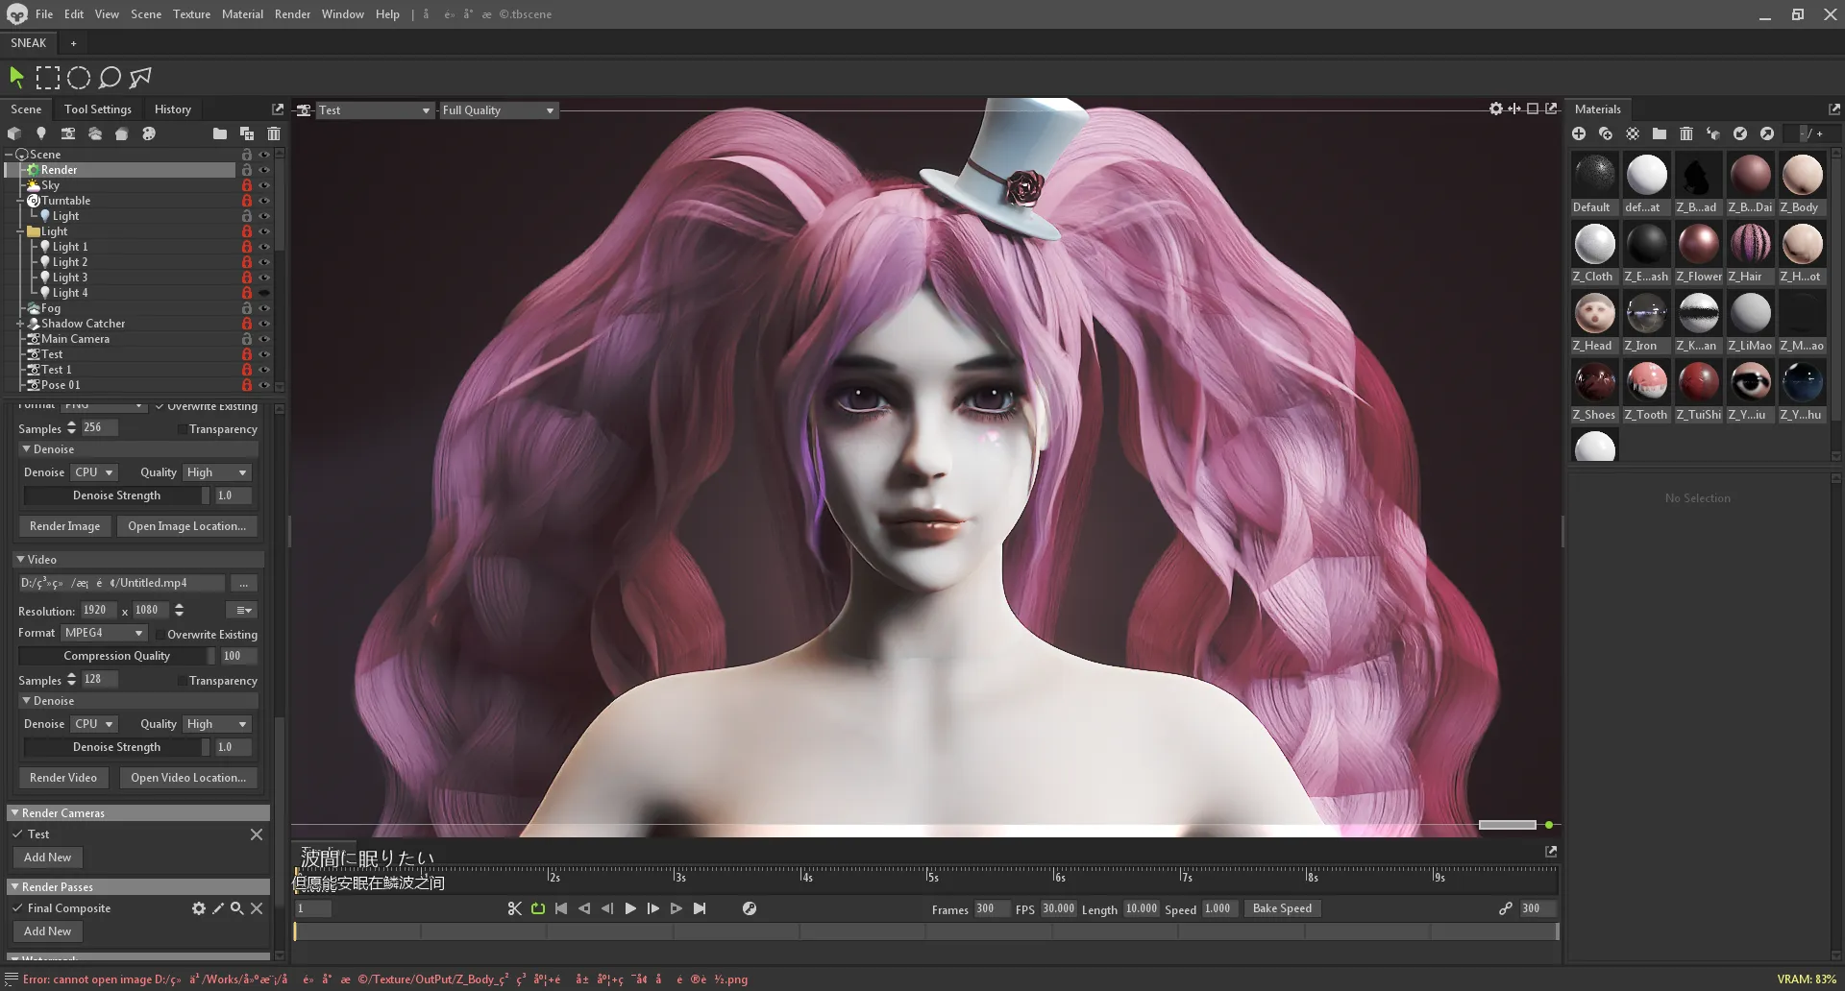1845x991 pixels.
Task: Adjust the Compression Quality slider
Action: click(x=116, y=656)
